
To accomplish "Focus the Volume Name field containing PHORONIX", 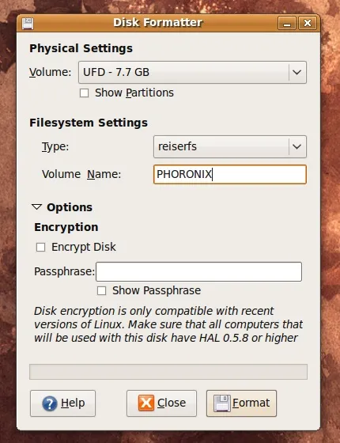I will 230,174.
